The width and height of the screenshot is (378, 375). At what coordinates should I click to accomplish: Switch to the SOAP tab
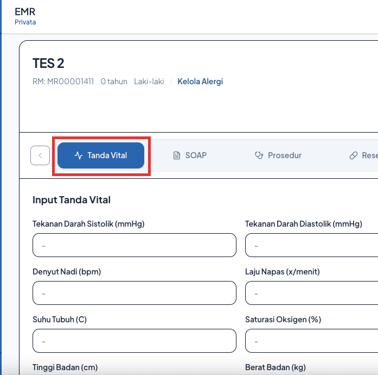(190, 155)
